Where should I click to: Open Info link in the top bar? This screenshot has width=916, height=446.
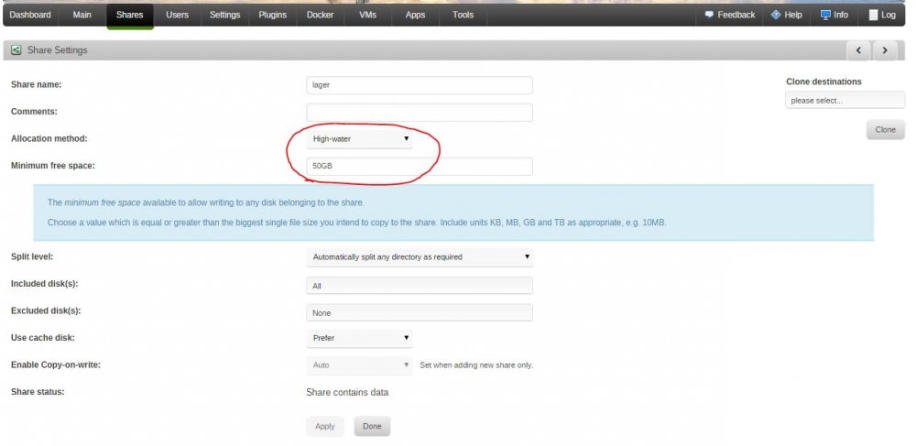pos(841,16)
